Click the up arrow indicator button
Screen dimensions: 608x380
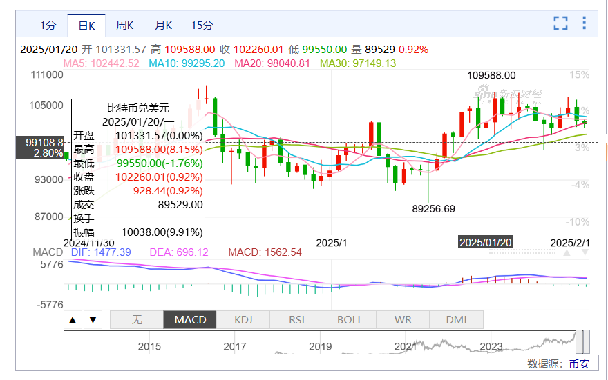pyautogui.click(x=73, y=319)
